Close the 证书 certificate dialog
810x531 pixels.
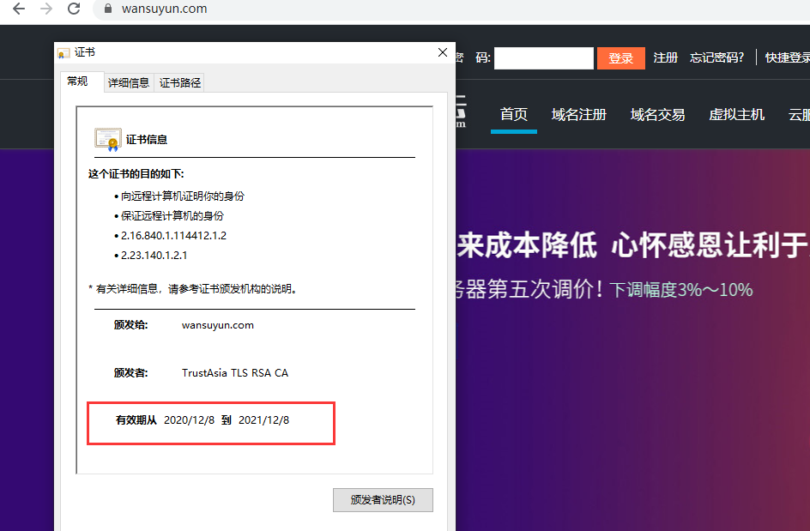click(x=443, y=52)
